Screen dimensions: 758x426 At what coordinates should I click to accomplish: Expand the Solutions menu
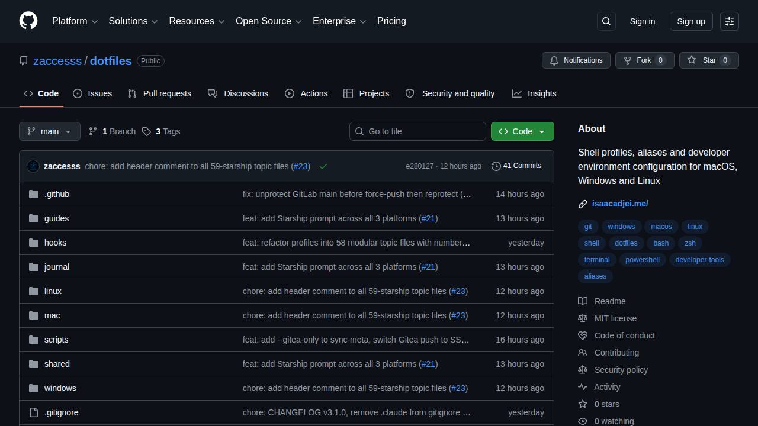[133, 21]
